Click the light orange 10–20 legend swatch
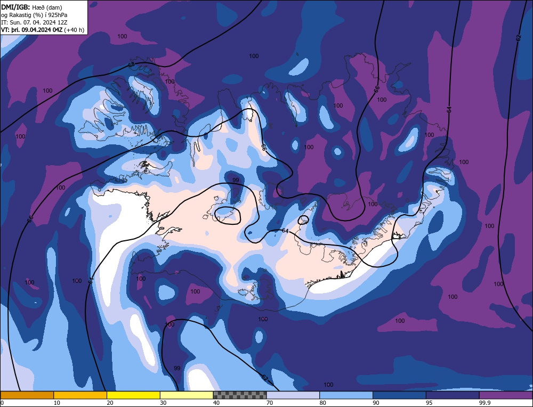This screenshot has width=533, height=407. click(x=80, y=395)
